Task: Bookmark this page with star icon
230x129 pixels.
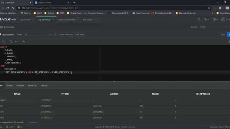Action: [x=209, y=8]
